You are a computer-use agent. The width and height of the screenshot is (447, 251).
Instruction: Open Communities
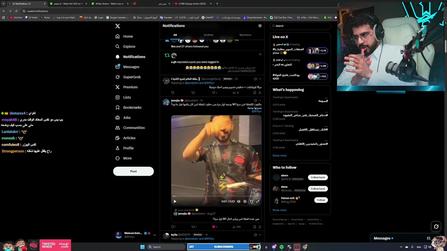130,128
